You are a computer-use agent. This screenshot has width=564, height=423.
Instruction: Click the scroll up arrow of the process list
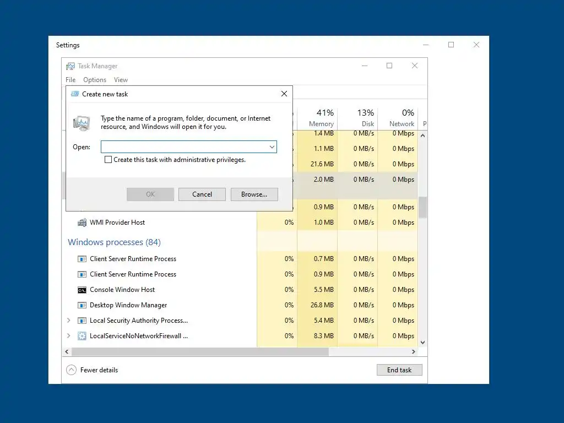422,135
